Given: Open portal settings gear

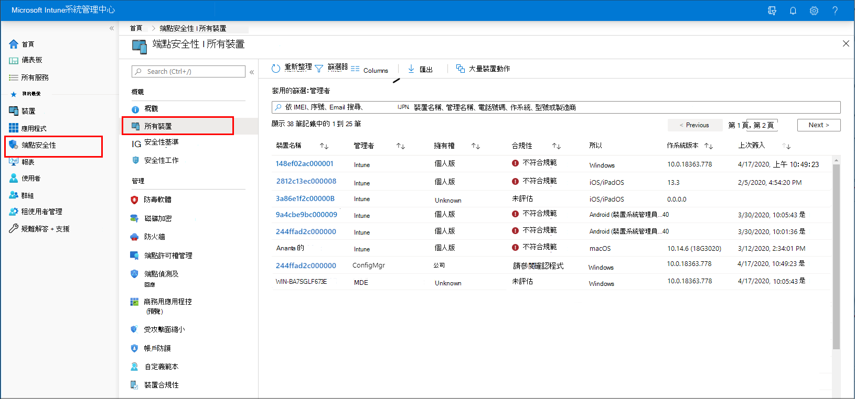Looking at the screenshot, I should point(814,10).
